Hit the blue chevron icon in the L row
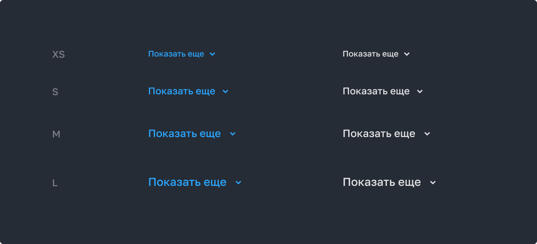Viewport: 537px width, 244px height. (x=238, y=183)
